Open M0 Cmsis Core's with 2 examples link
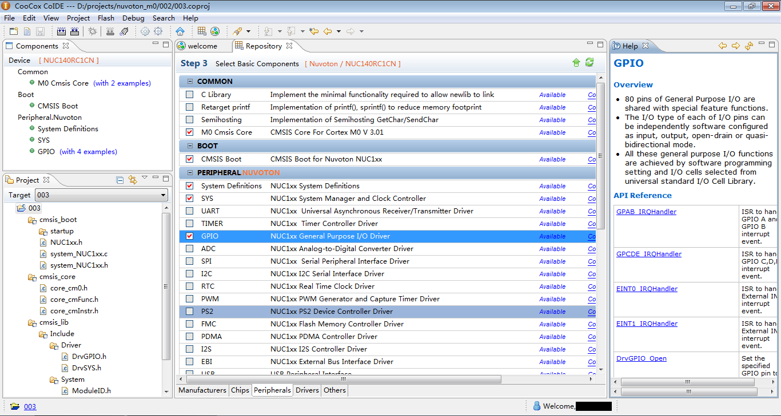Image resolution: width=781 pixels, height=416 pixels. click(x=122, y=83)
